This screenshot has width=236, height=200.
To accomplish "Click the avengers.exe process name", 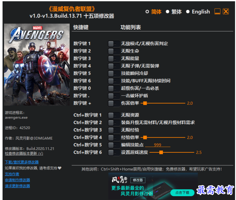I will click(x=16, y=118).
